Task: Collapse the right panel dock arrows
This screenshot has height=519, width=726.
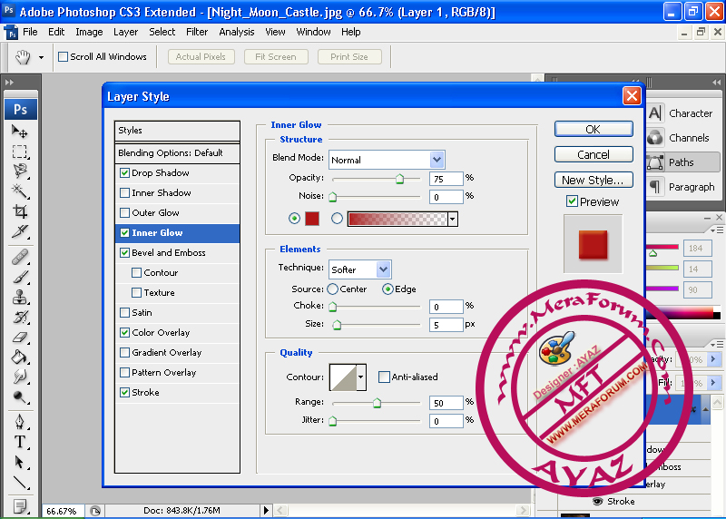Action: pyautogui.click(x=716, y=83)
